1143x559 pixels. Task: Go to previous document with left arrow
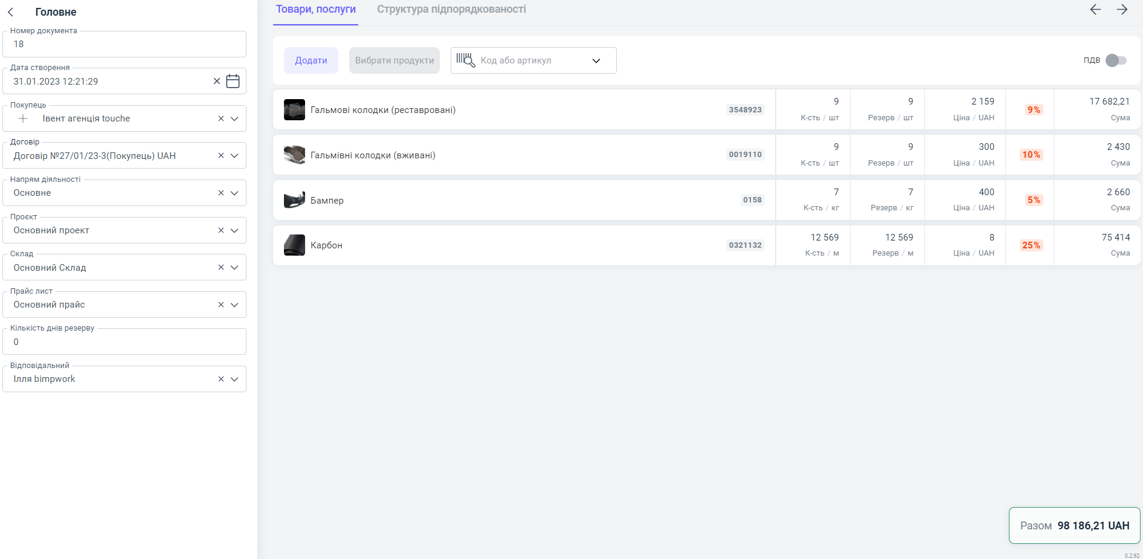1095,10
